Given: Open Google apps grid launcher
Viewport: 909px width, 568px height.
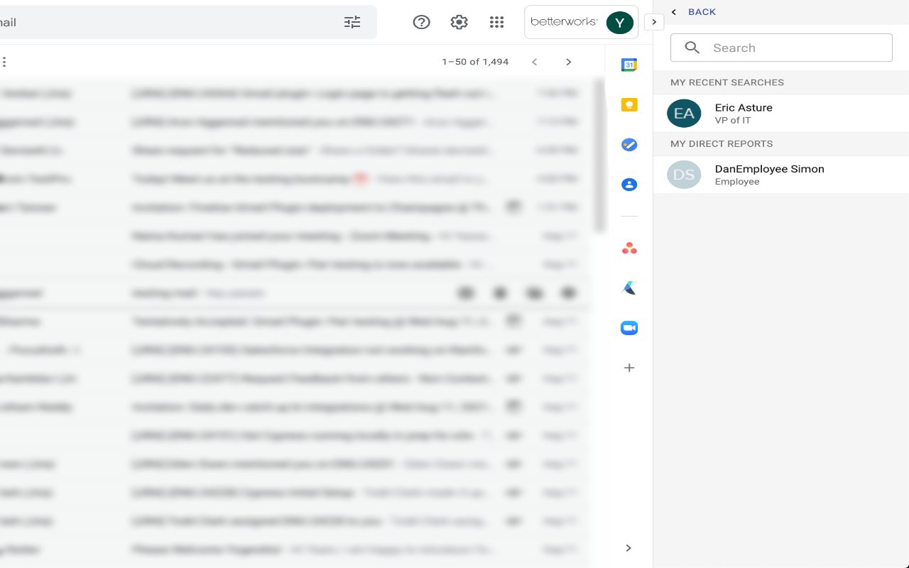Looking at the screenshot, I should pyautogui.click(x=497, y=22).
